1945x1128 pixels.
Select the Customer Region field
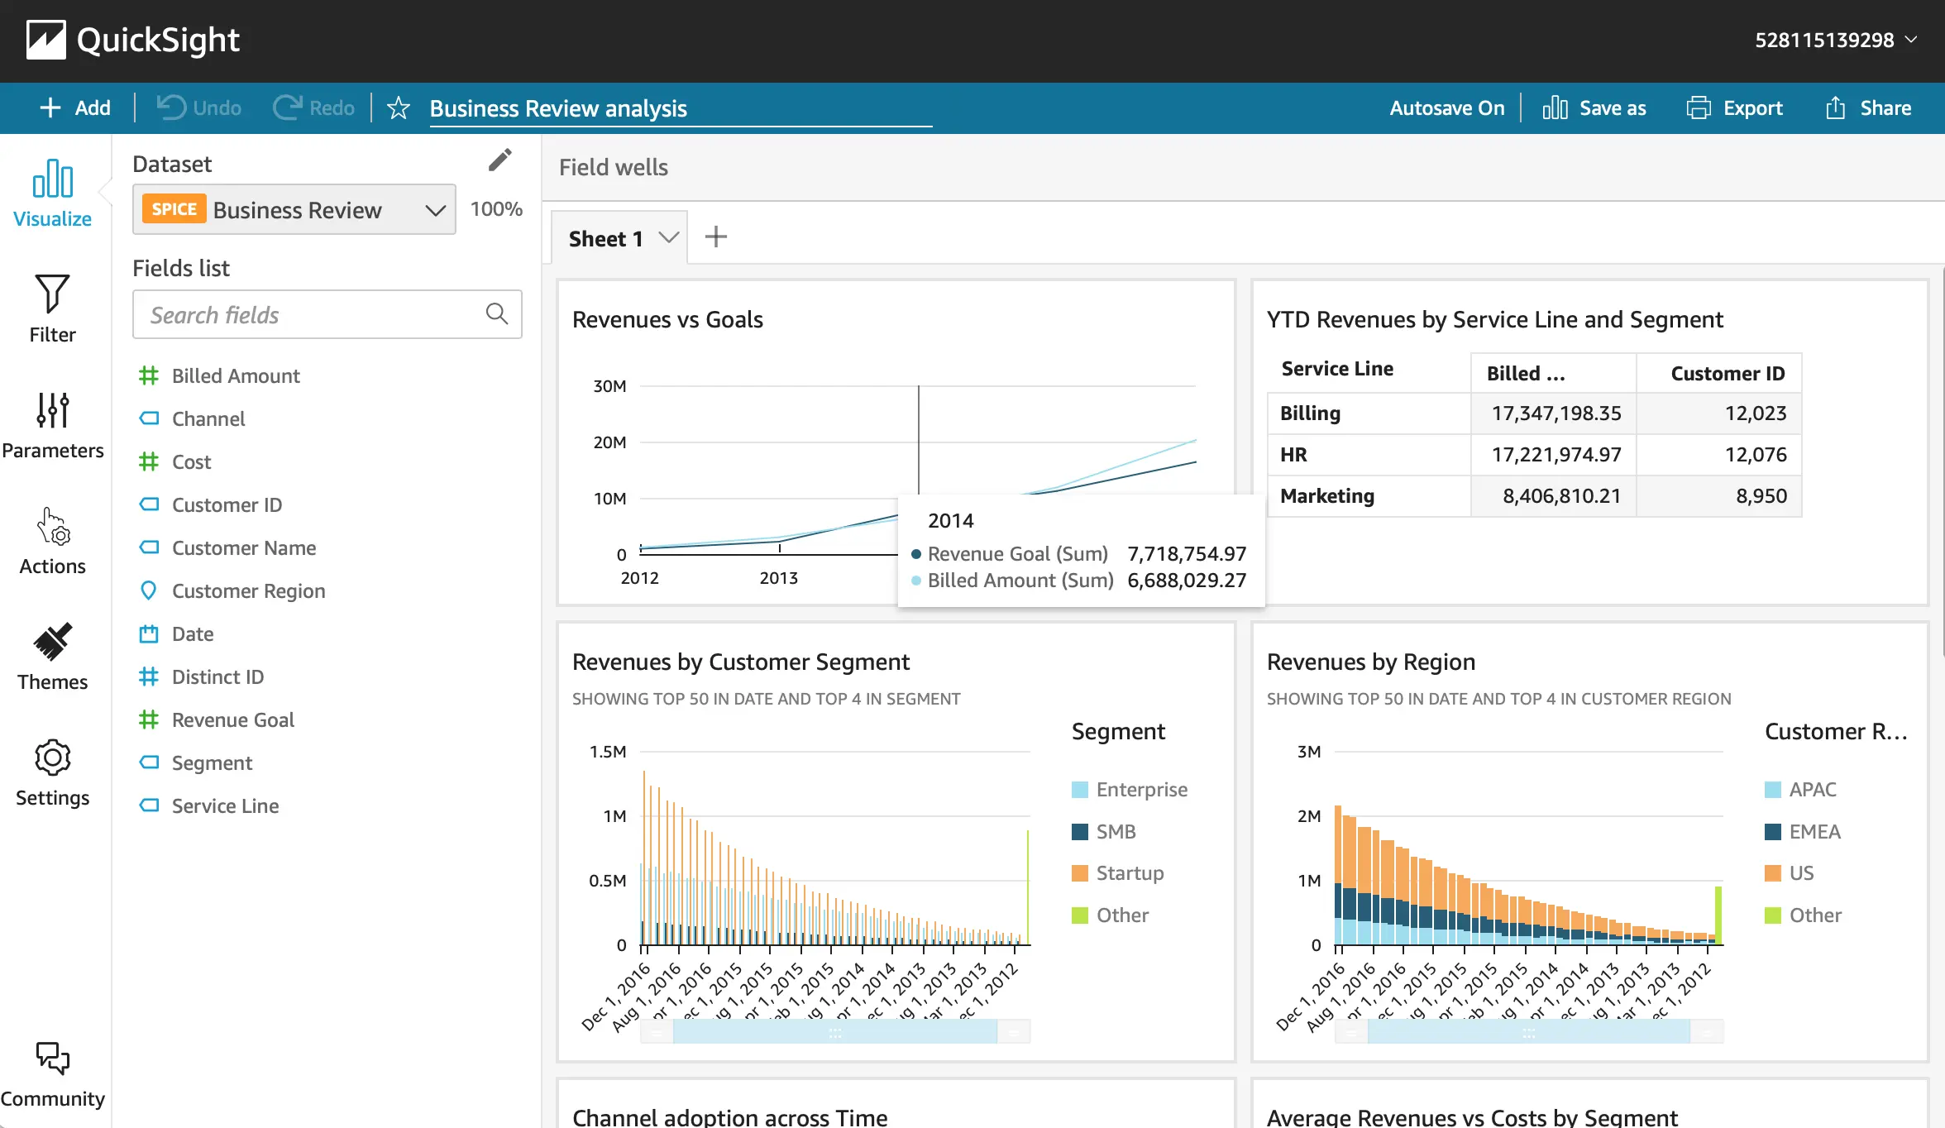click(x=248, y=590)
